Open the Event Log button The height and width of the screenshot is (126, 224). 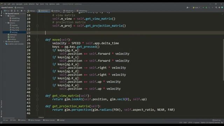[x=216, y=120]
